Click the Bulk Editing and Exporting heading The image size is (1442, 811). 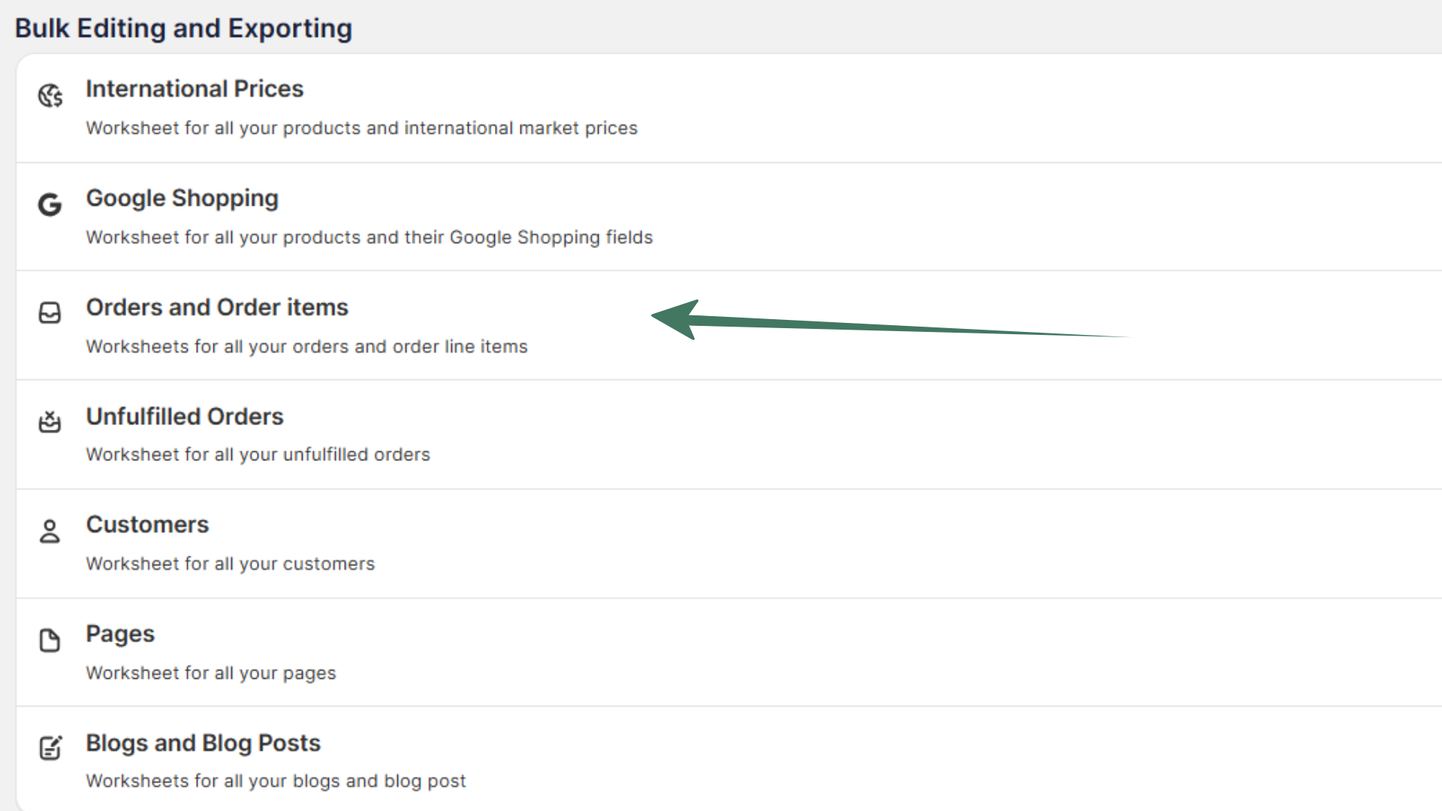pos(183,29)
